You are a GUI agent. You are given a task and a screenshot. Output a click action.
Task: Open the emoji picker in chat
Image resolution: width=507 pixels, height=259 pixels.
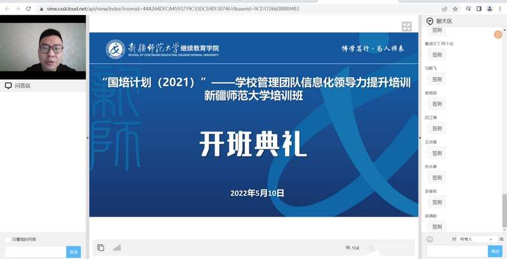pyautogui.click(x=430, y=239)
